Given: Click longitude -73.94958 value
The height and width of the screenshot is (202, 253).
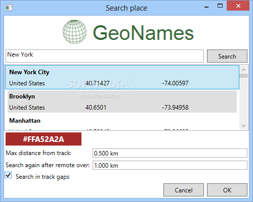Looking at the screenshot, I should (x=175, y=108).
